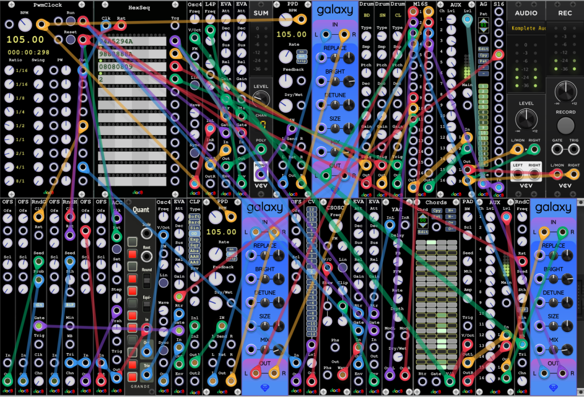Toggle the CSOSC Lin button

(x=343, y=268)
